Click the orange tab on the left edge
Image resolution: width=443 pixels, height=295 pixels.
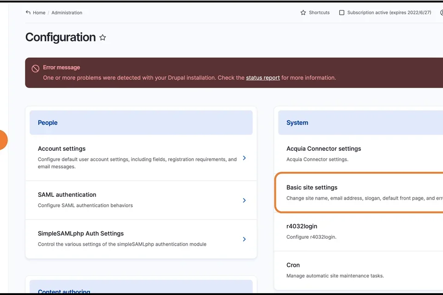(3, 140)
